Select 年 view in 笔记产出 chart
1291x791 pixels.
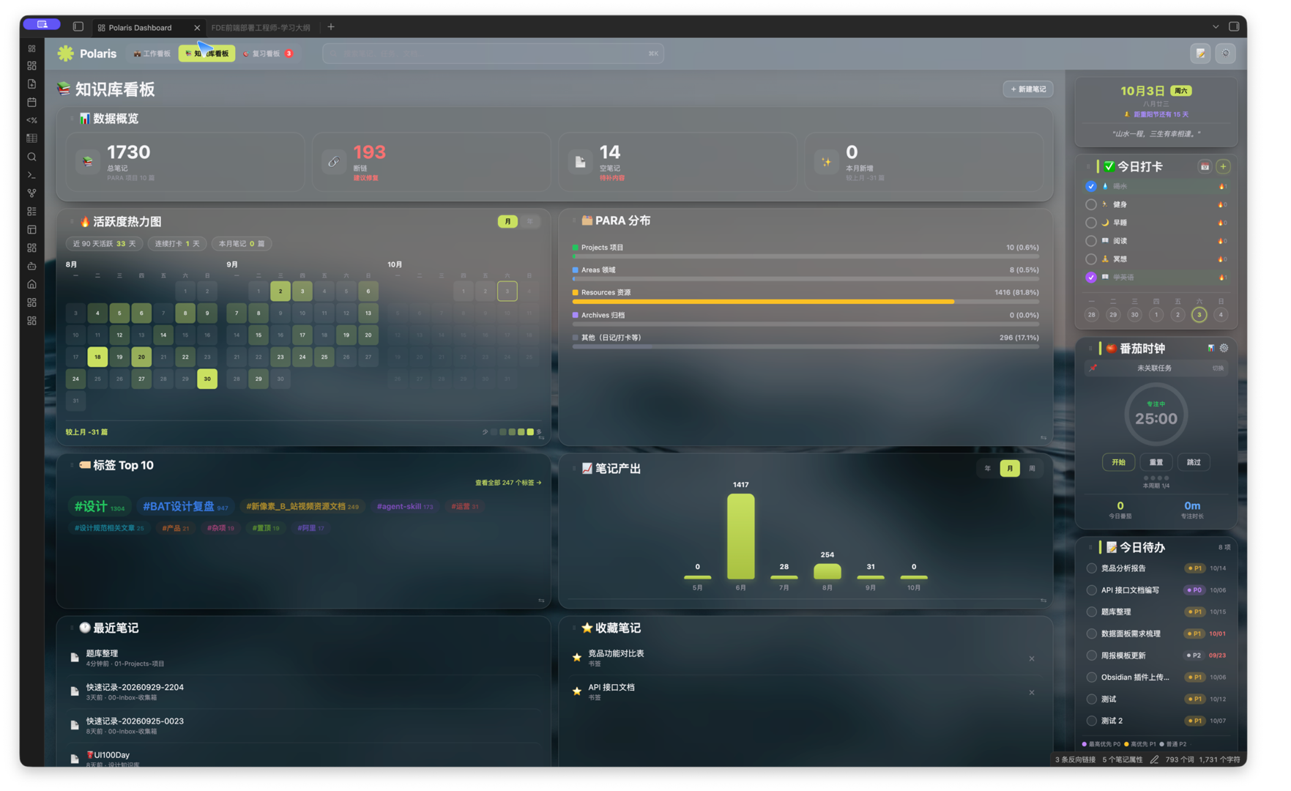pyautogui.click(x=987, y=469)
